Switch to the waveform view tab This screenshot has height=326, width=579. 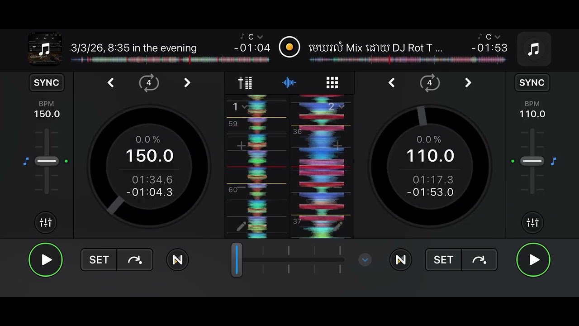(289, 83)
